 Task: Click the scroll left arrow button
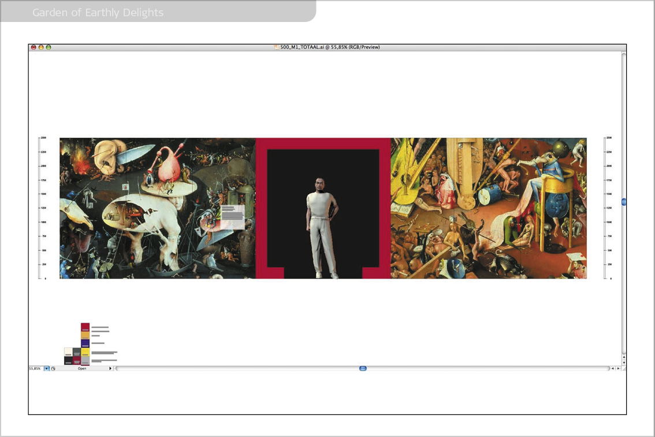613,368
